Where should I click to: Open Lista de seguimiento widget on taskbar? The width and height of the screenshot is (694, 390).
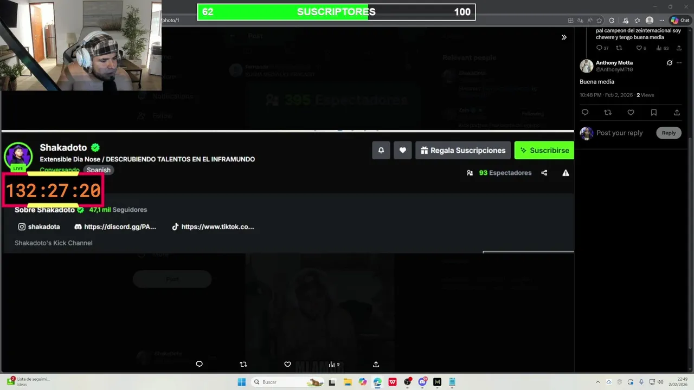tap(28, 381)
